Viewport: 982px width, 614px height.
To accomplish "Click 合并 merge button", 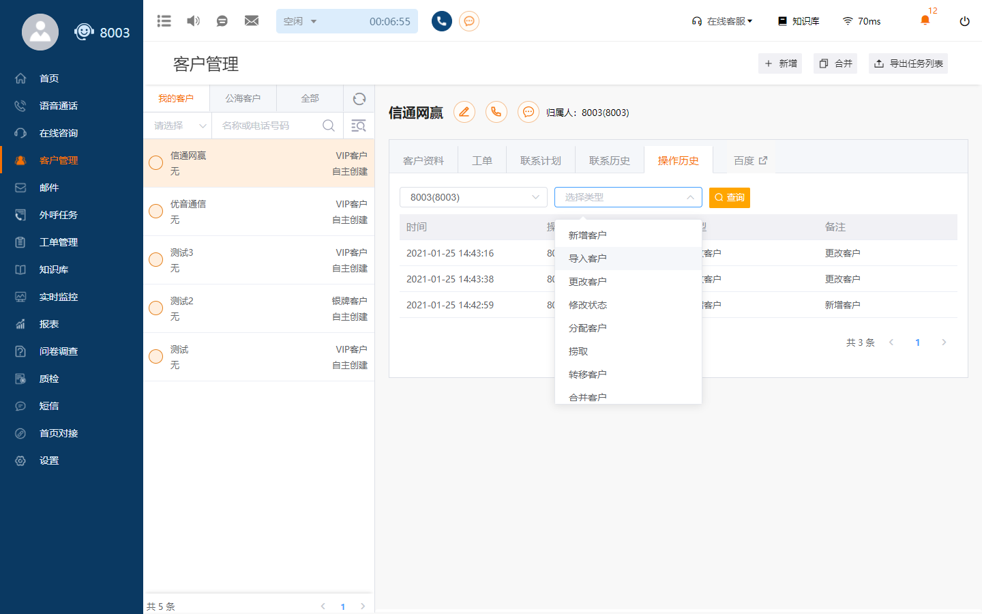I will (835, 63).
